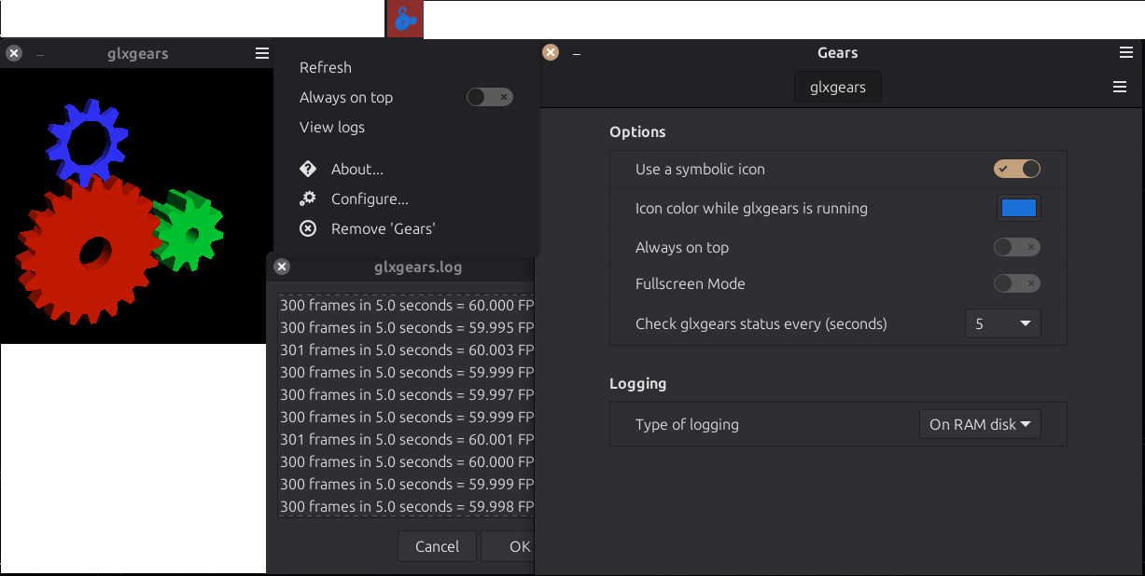This screenshot has height=576, width=1145.
Task: Open the Gears titlebar hamburger menu
Action: click(1126, 52)
